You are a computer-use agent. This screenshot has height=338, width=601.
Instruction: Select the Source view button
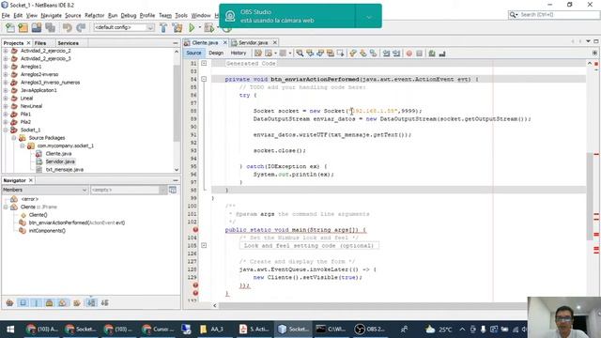tap(194, 53)
